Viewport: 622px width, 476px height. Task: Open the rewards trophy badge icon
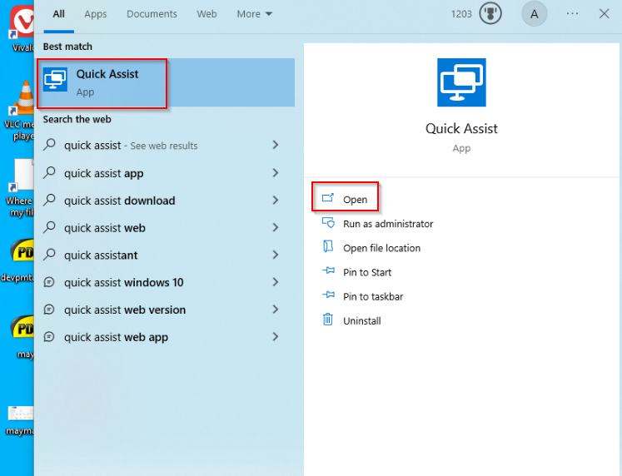click(490, 14)
